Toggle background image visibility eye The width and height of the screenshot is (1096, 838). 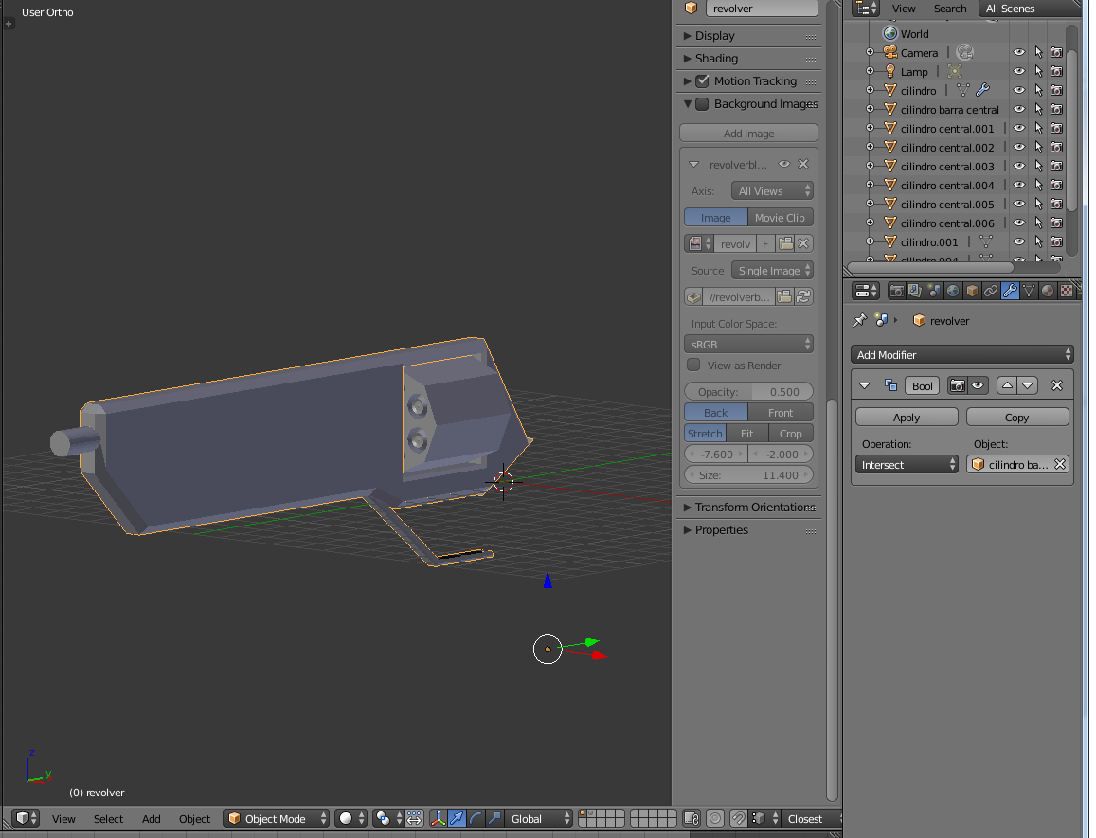pos(784,164)
